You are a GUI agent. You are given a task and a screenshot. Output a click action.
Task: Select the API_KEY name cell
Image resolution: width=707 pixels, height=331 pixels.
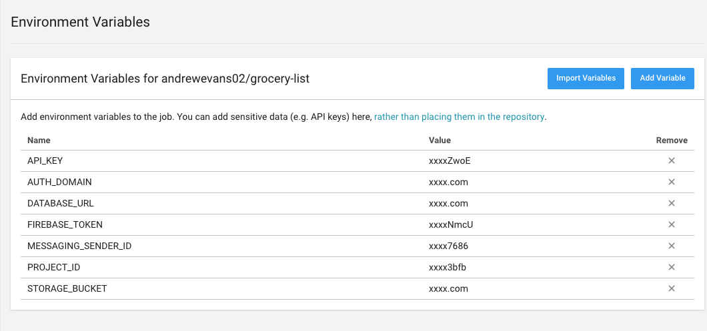[45, 161]
